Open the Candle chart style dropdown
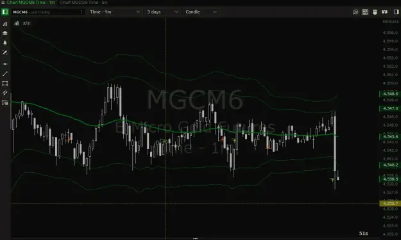The width and height of the screenshot is (401, 240). (x=201, y=12)
